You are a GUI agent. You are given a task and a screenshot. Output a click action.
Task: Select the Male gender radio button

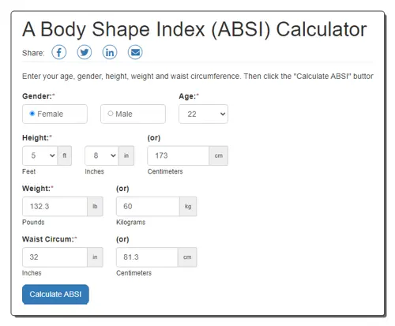click(111, 114)
